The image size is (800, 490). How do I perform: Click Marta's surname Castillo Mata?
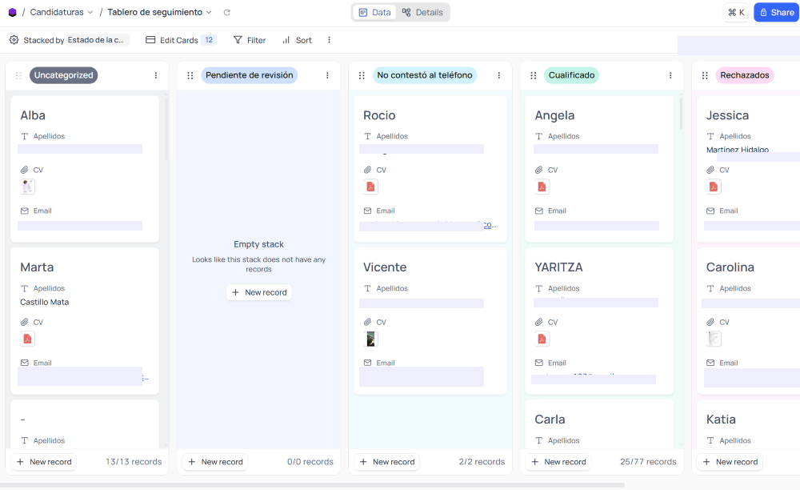coord(44,302)
